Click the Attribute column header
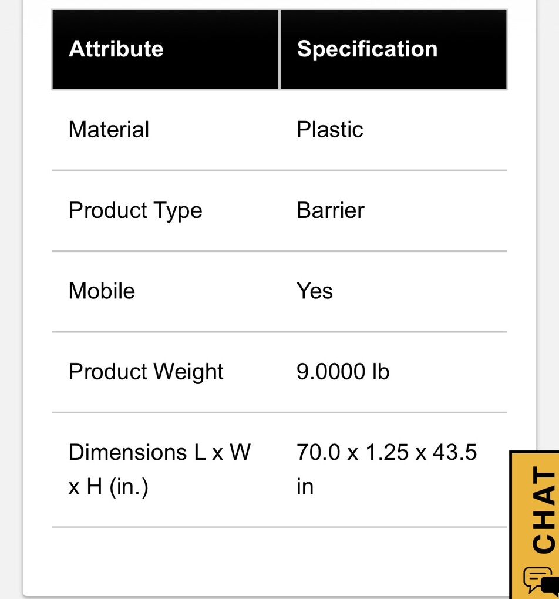Viewport: 559px width, 599px height. tap(116, 49)
